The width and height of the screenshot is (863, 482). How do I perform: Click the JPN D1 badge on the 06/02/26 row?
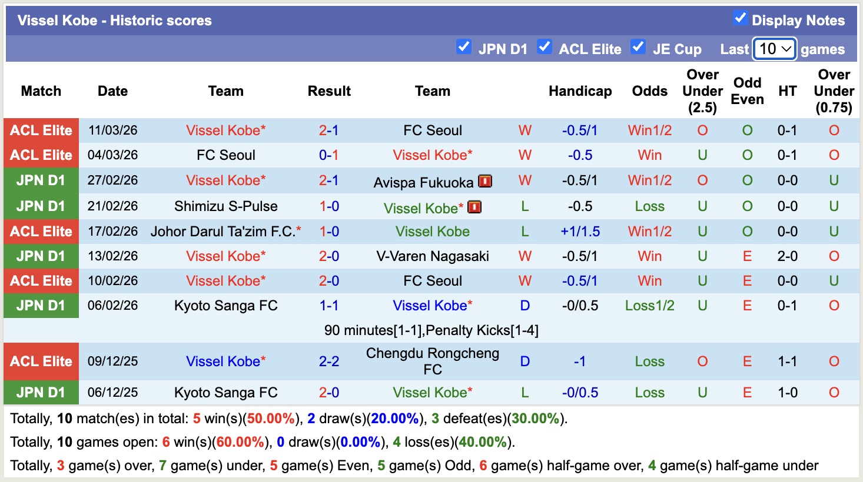[x=41, y=306]
